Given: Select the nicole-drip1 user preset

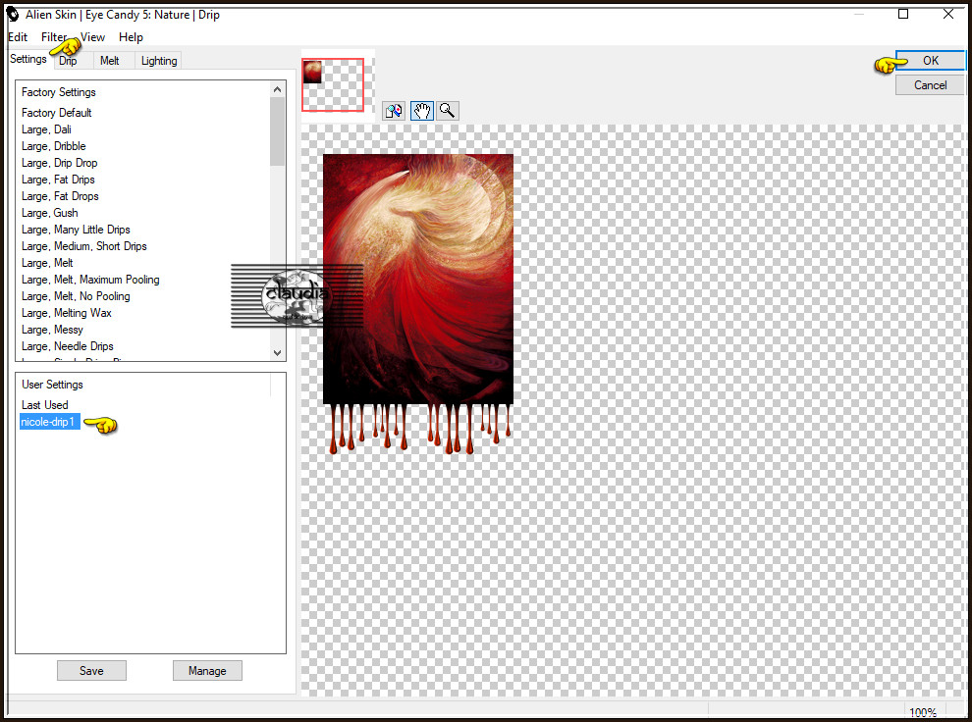Looking at the screenshot, I should [x=50, y=422].
